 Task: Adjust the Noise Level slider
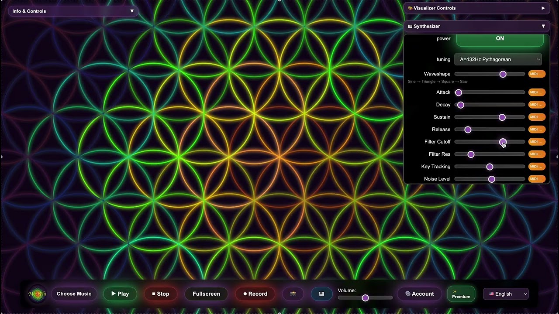[490, 179]
